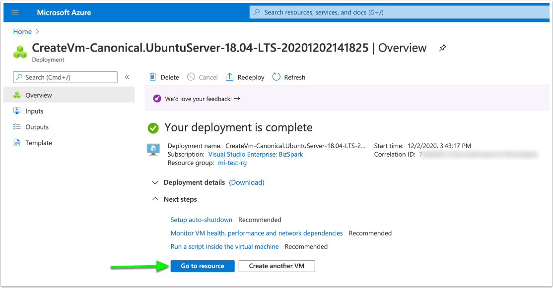The height and width of the screenshot is (288, 553).
Task: Click Create another VM button
Action: tap(276, 266)
